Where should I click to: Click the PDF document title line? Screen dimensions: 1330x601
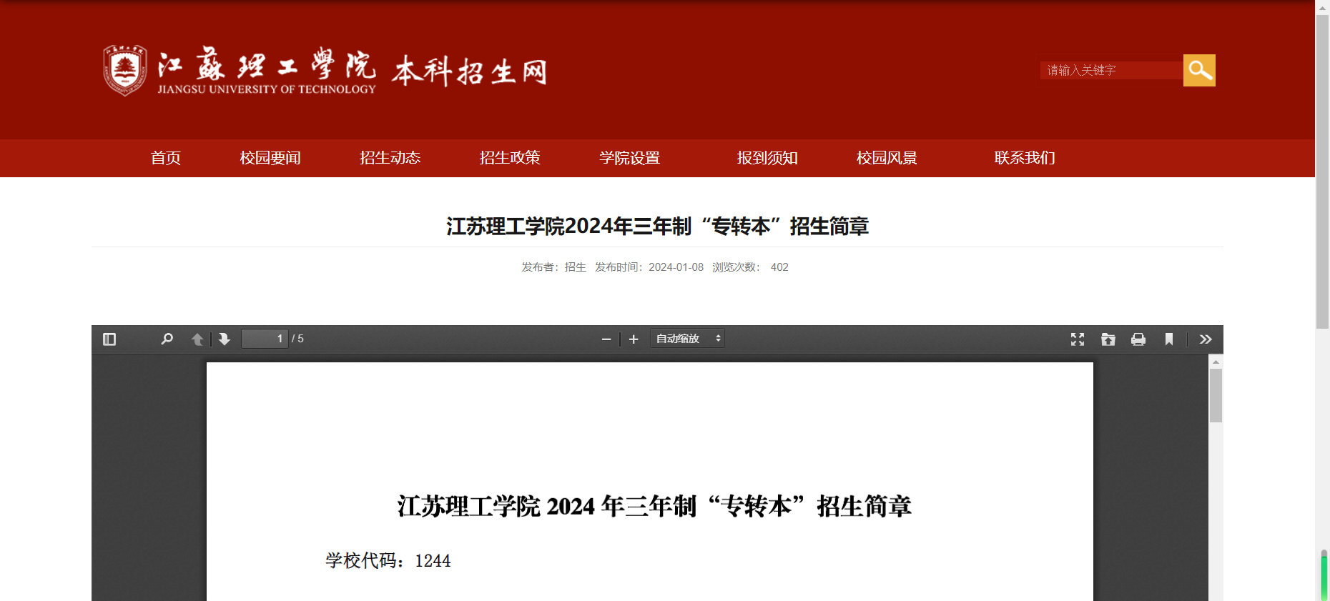pyautogui.click(x=654, y=506)
